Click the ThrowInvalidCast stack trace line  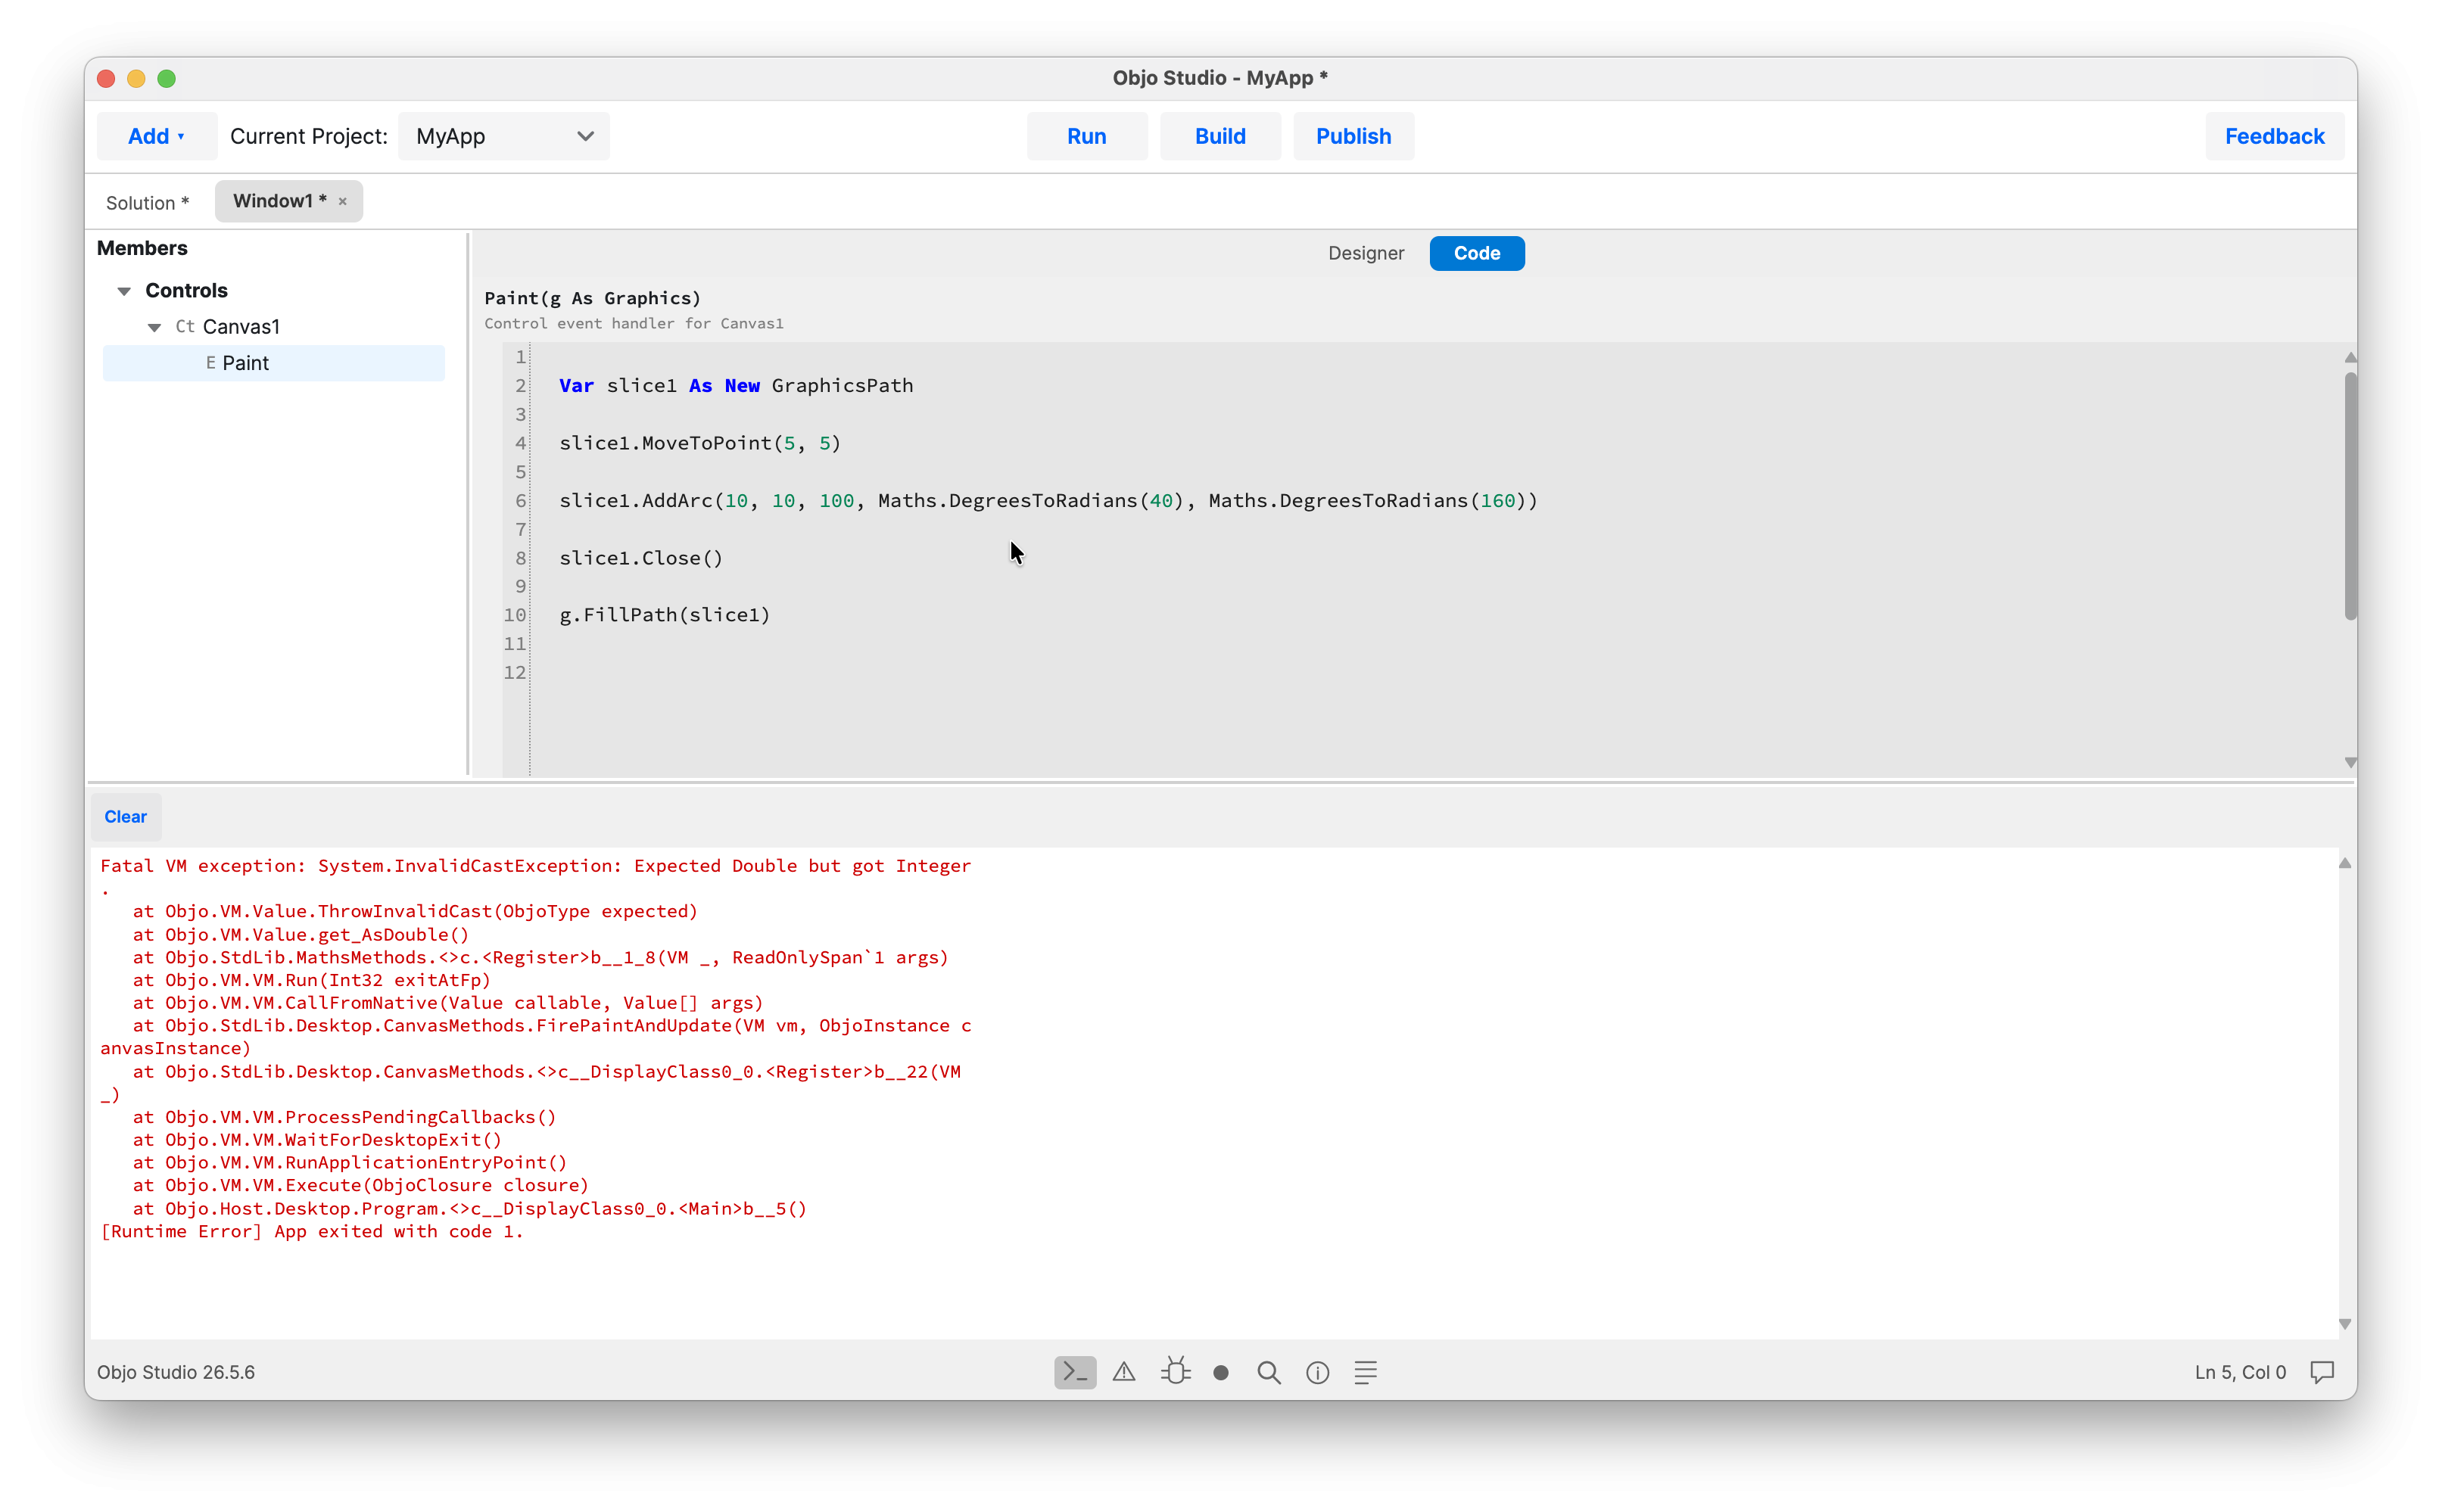tap(415, 911)
